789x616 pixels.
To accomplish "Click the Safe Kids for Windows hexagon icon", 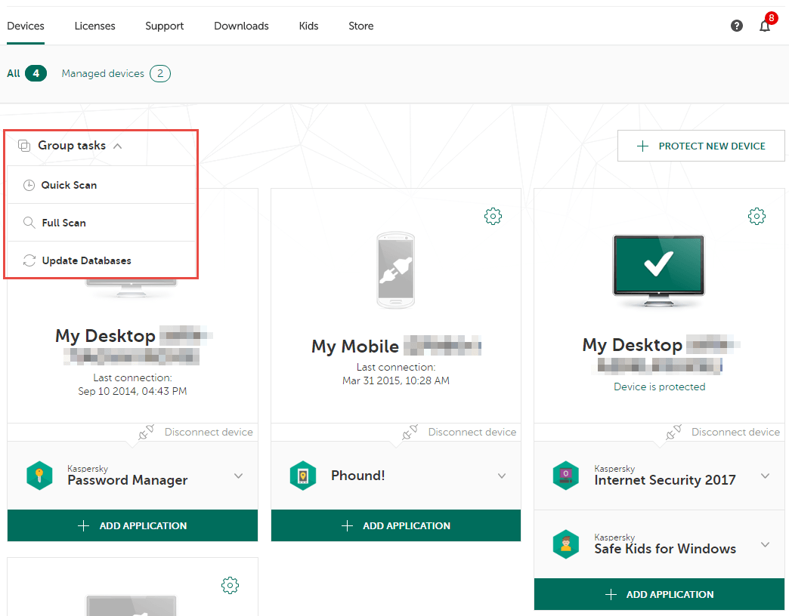I will tap(565, 544).
